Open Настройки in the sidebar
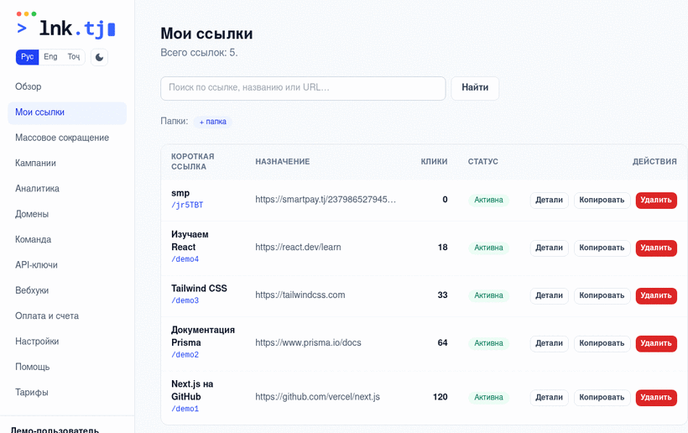 click(67, 342)
